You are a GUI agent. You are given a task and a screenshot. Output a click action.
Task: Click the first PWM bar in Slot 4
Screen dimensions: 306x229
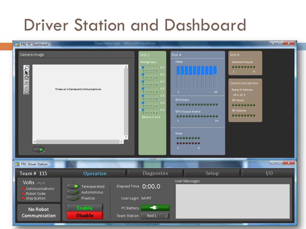pyautogui.click(x=178, y=77)
